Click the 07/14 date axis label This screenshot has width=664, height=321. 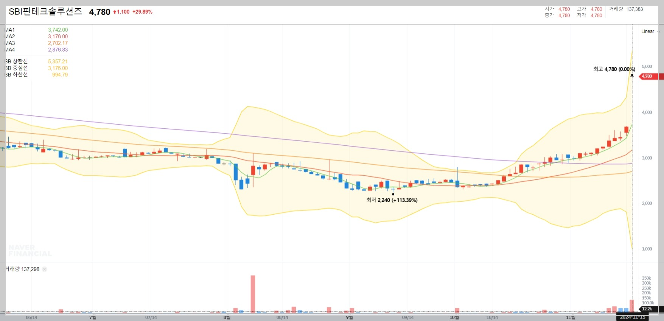tap(151, 318)
